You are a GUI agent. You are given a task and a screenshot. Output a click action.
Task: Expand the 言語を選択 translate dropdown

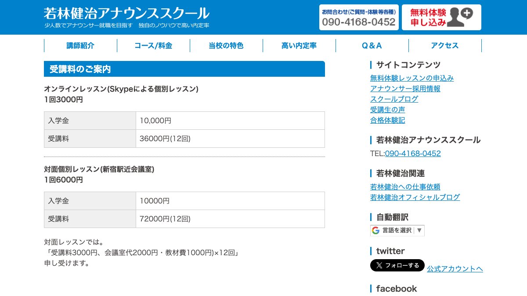click(397, 230)
